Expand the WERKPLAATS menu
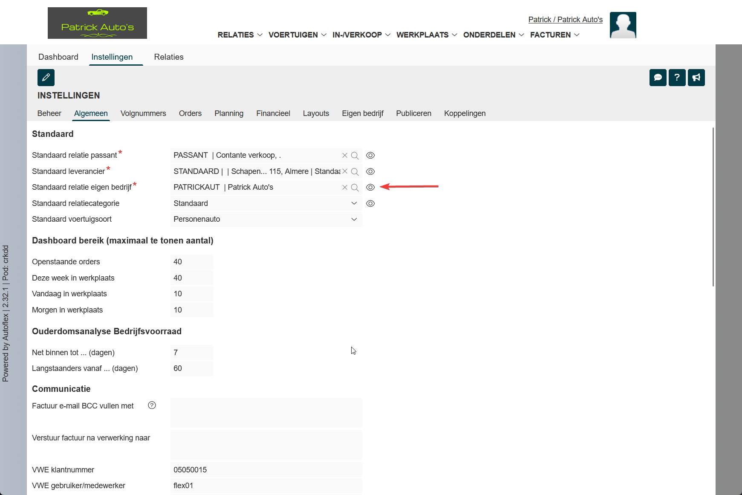The image size is (742, 495). pos(426,35)
